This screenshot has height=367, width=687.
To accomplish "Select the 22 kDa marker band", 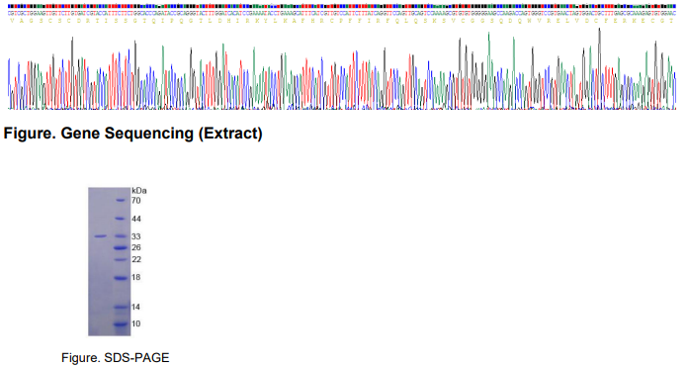I will [x=121, y=259].
